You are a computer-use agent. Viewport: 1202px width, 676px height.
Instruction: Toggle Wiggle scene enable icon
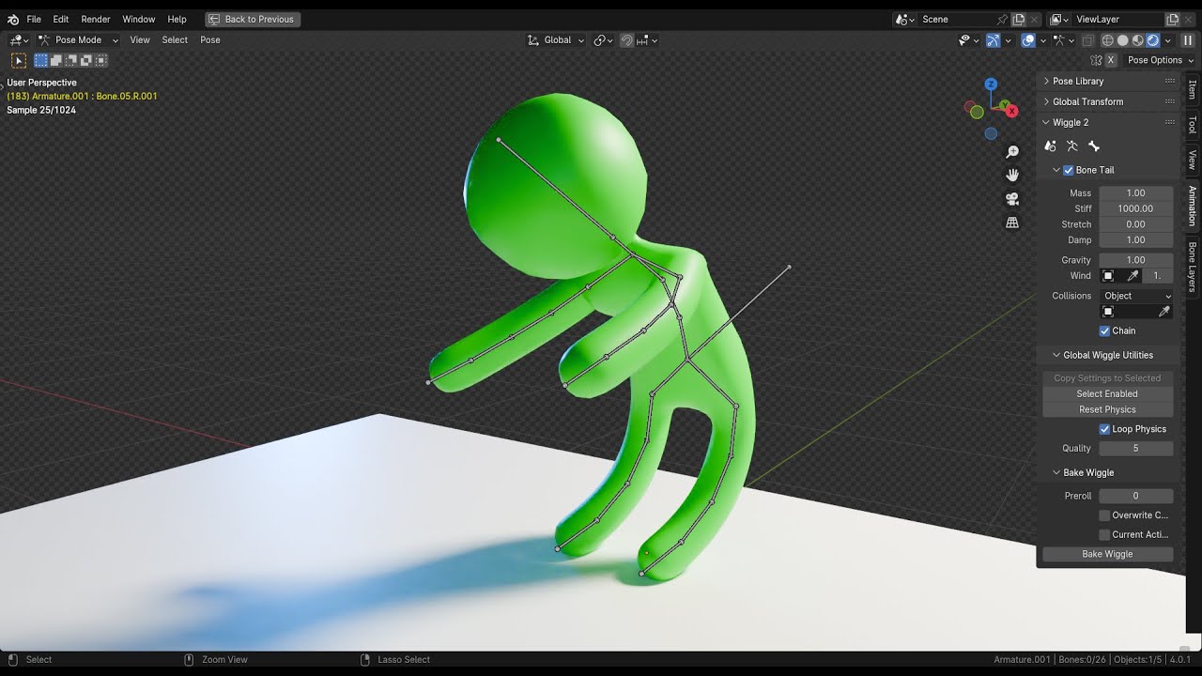tap(1051, 146)
